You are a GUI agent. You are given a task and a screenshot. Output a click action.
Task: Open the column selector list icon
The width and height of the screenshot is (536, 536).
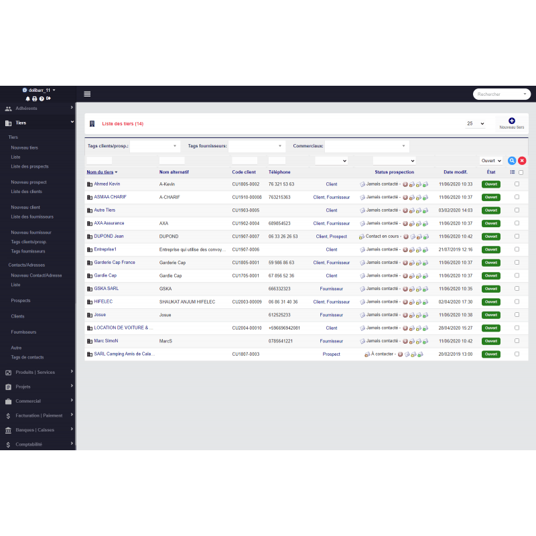click(512, 172)
